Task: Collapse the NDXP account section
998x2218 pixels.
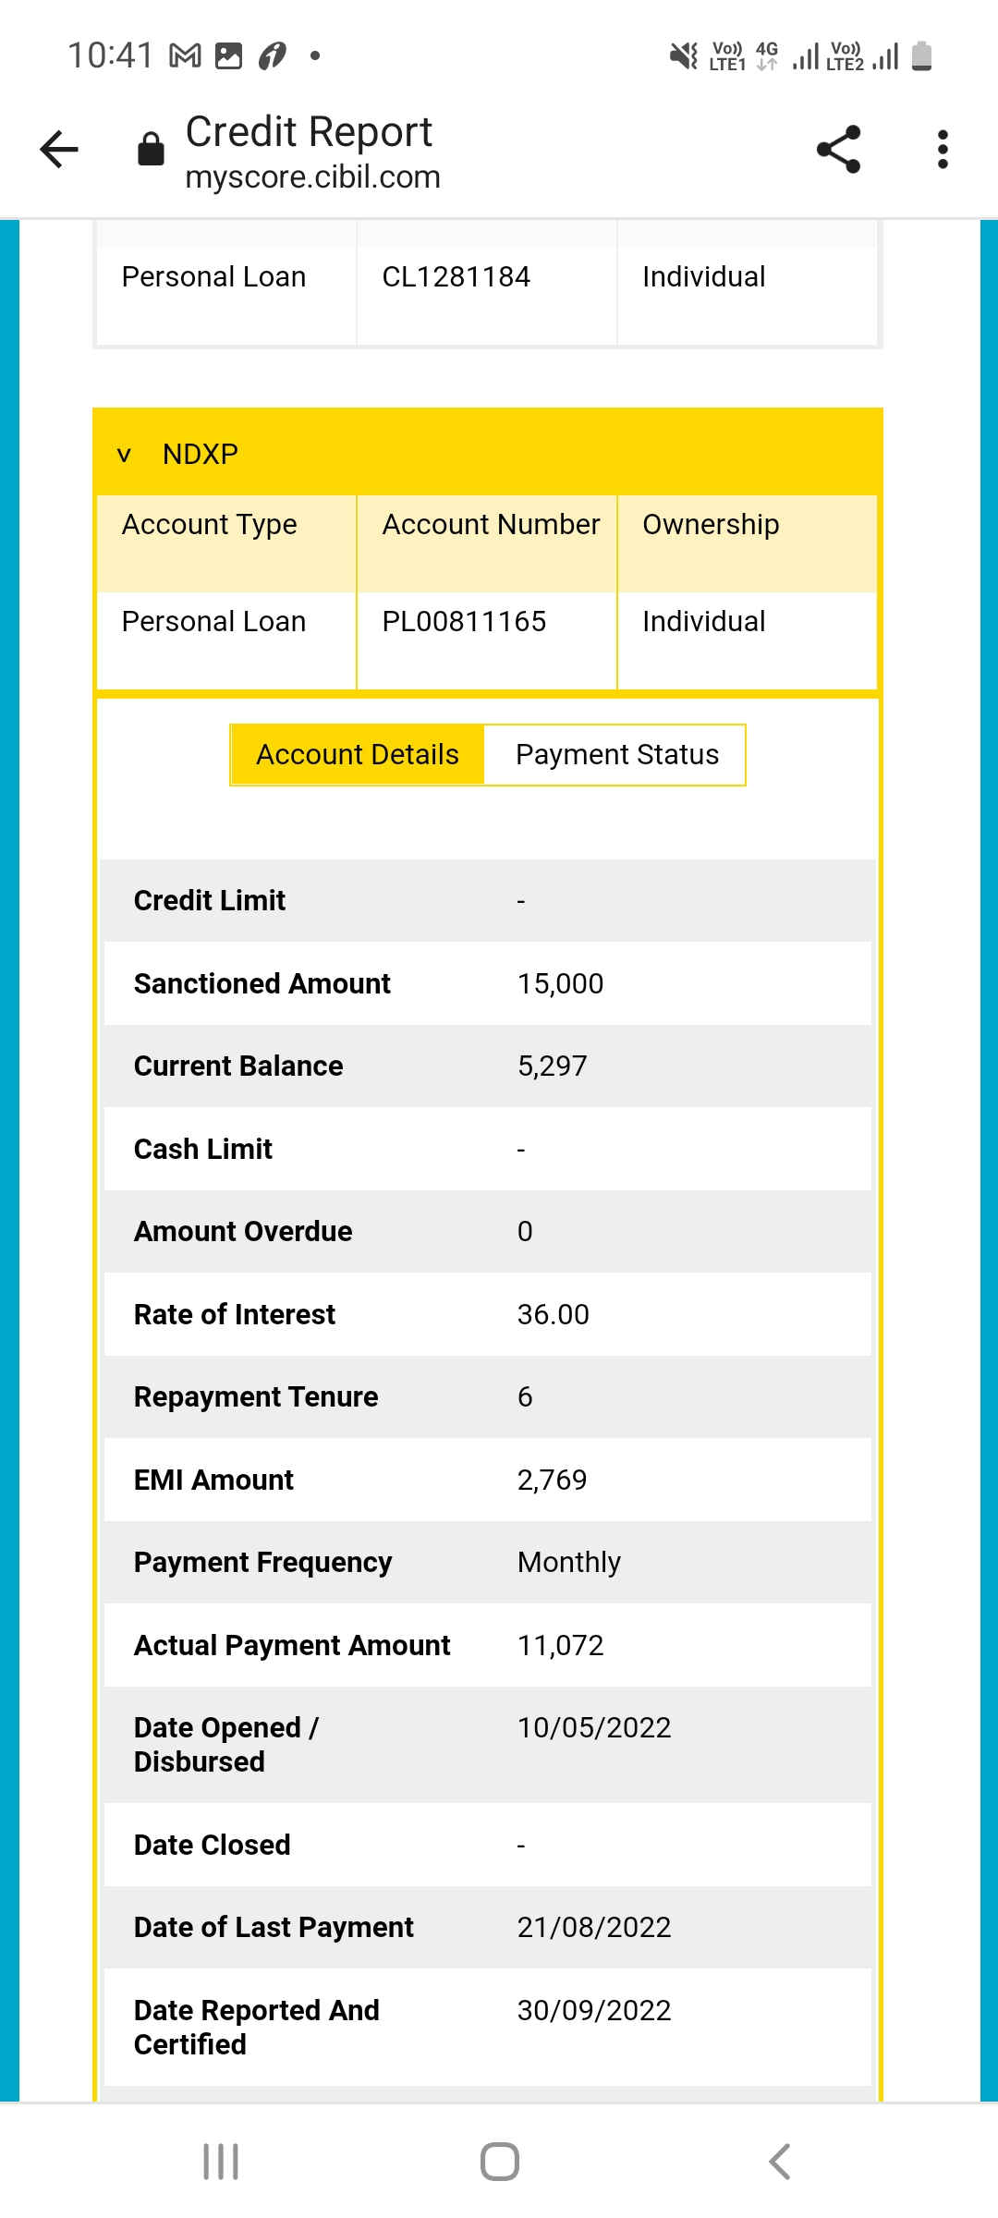Action: pos(124,455)
